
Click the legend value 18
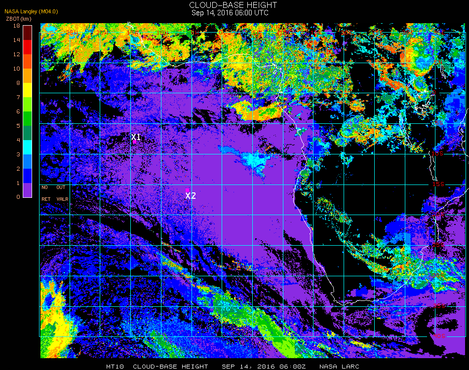(x=16, y=26)
